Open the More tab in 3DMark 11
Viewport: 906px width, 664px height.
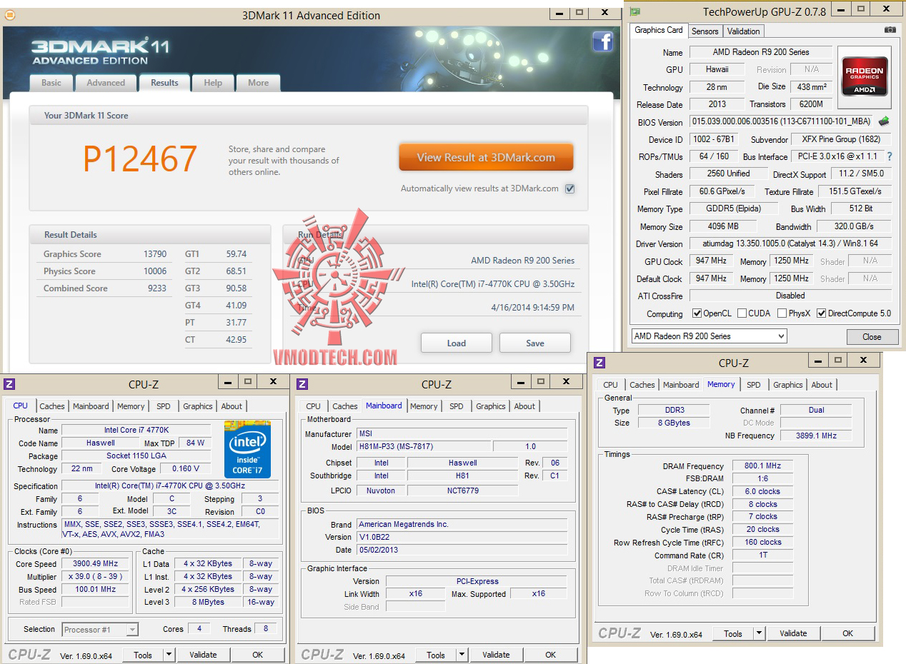(x=258, y=83)
